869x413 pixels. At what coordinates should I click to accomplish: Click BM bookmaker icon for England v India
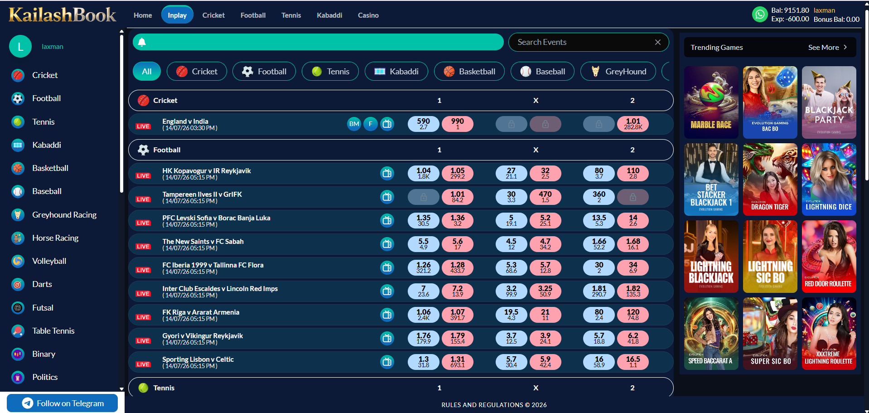[354, 124]
